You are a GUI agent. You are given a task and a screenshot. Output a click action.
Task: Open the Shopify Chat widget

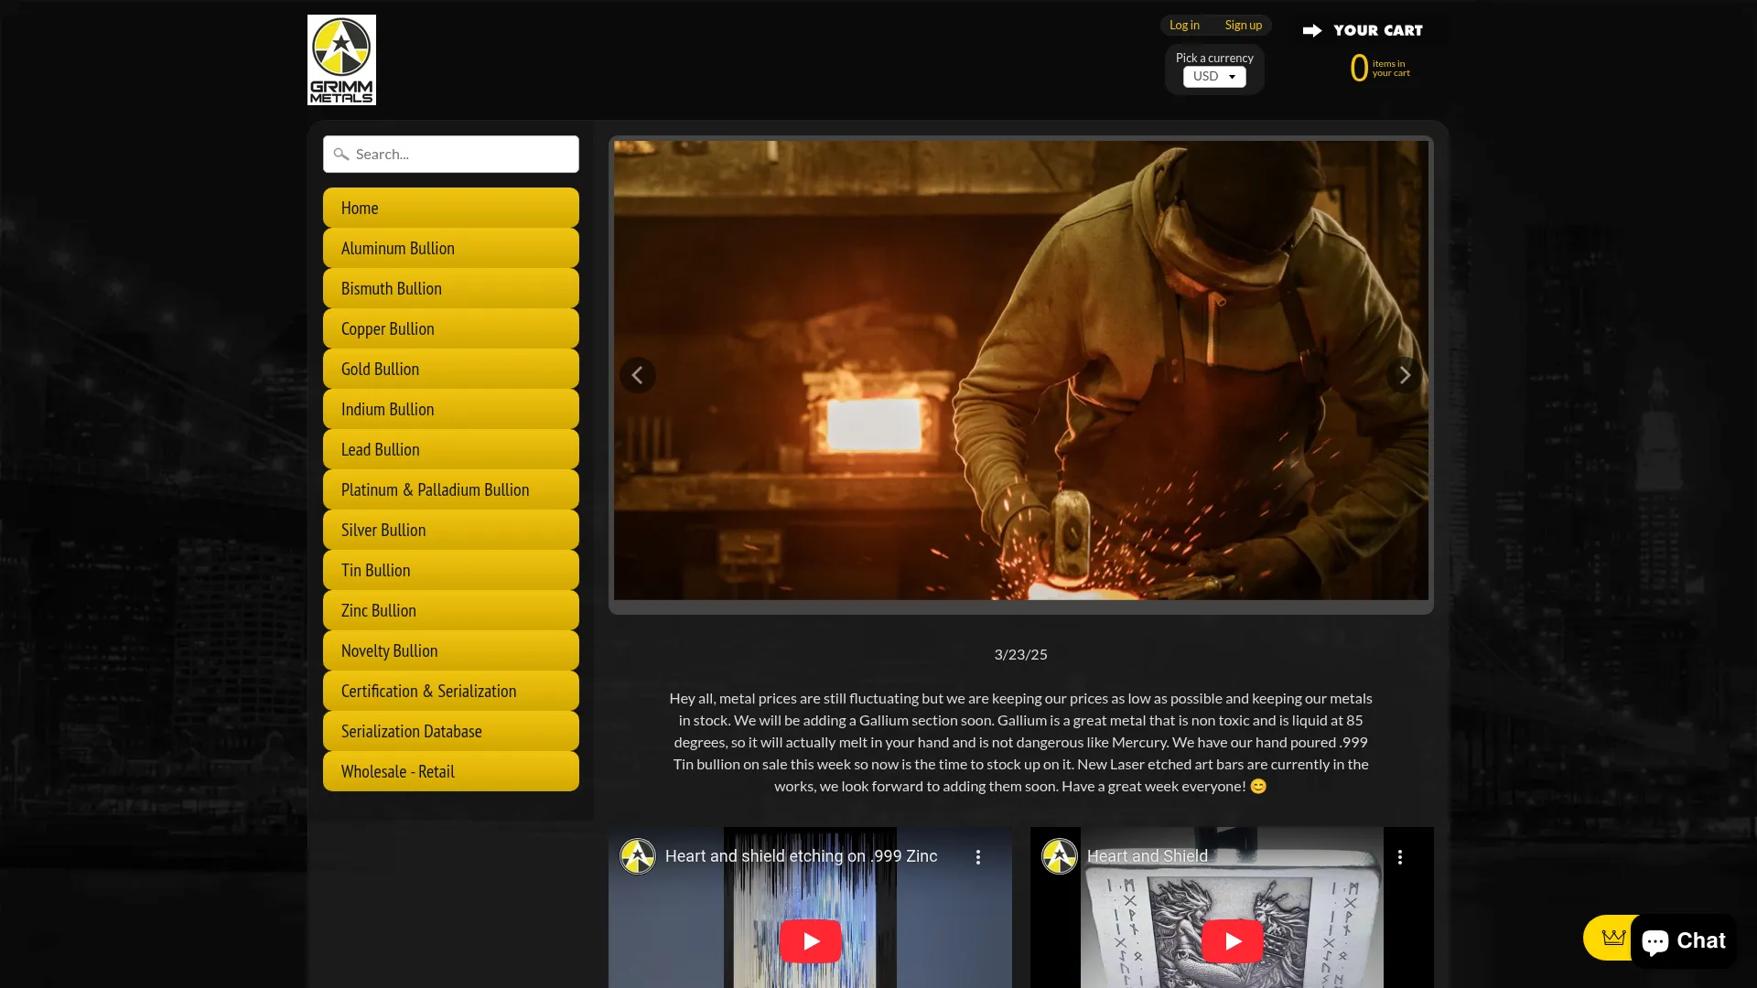[1684, 940]
